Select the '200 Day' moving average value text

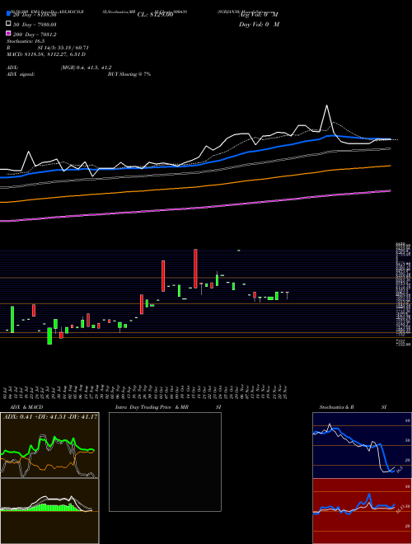click(35, 34)
